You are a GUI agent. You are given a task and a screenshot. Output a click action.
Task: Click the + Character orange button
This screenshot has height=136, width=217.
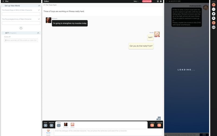click(x=159, y=125)
